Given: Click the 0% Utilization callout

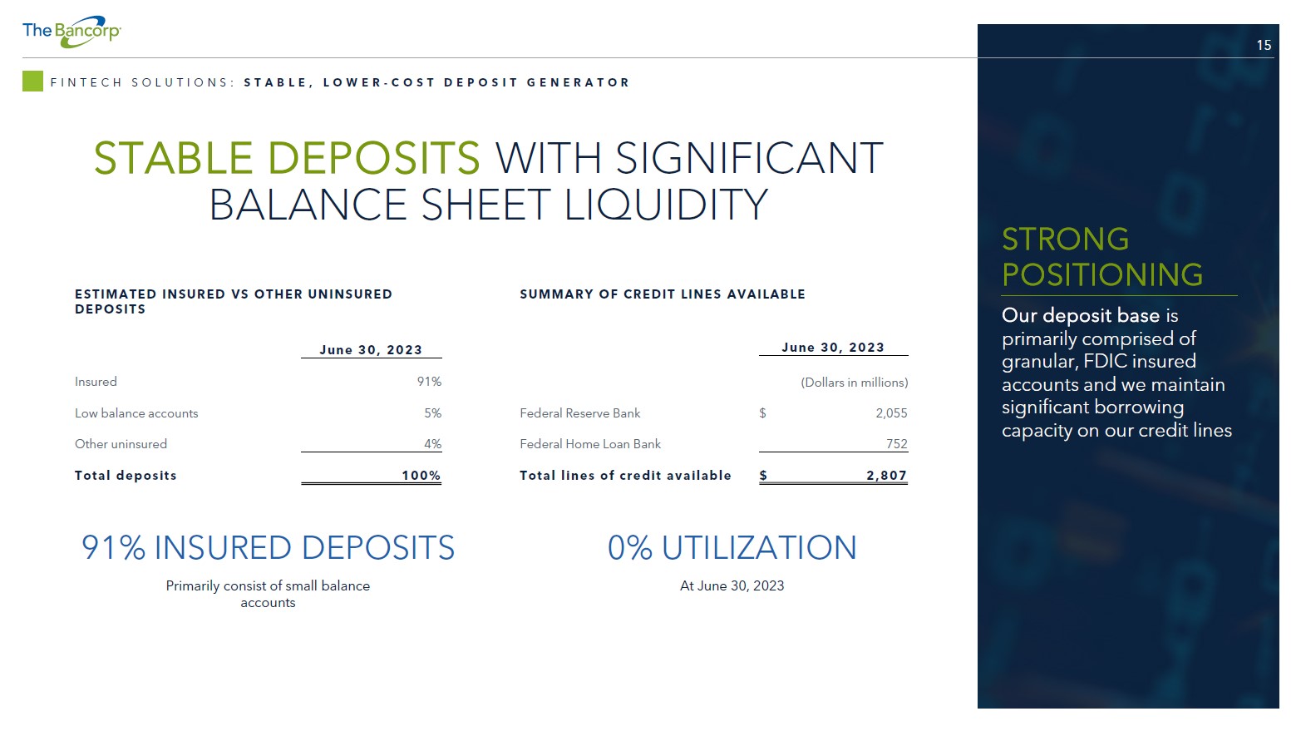Looking at the screenshot, I should [x=732, y=548].
